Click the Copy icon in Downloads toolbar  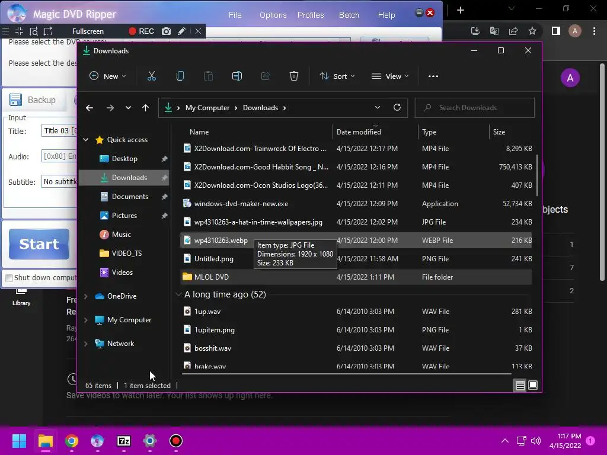[180, 76]
